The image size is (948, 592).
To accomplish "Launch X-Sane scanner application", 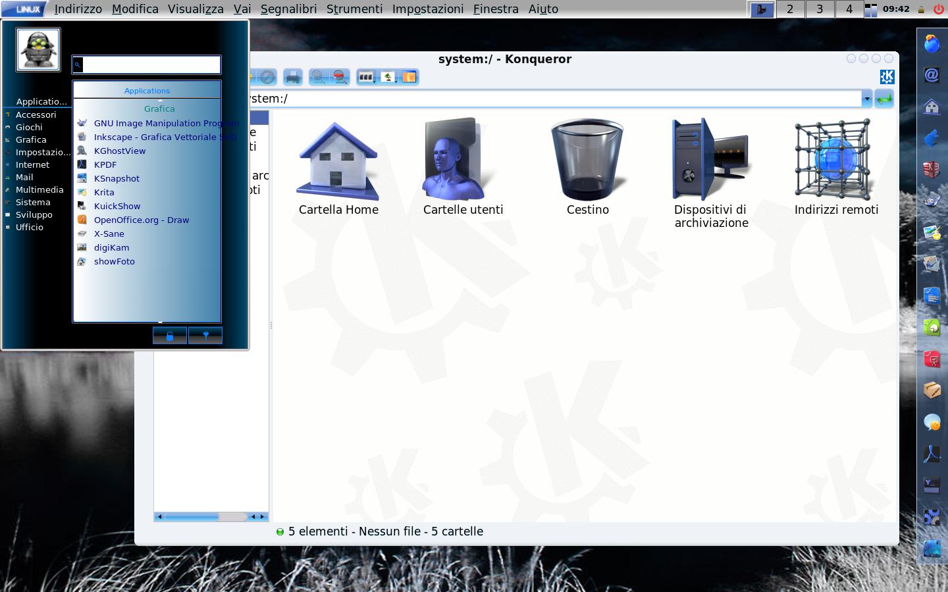I will [101, 234].
